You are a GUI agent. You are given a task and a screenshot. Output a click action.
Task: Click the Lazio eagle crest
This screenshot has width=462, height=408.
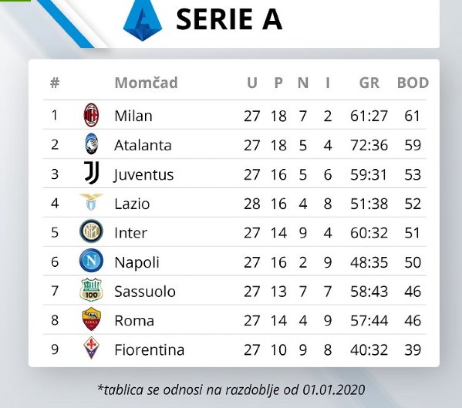[x=91, y=202]
